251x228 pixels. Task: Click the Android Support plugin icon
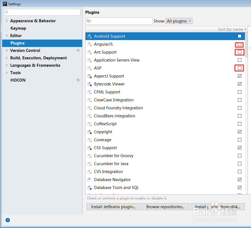89,36
